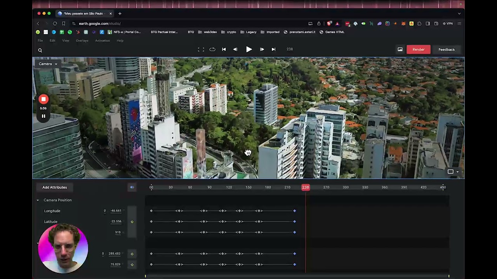Open the VPN button
This screenshot has height=279, width=497.
pos(448,24)
